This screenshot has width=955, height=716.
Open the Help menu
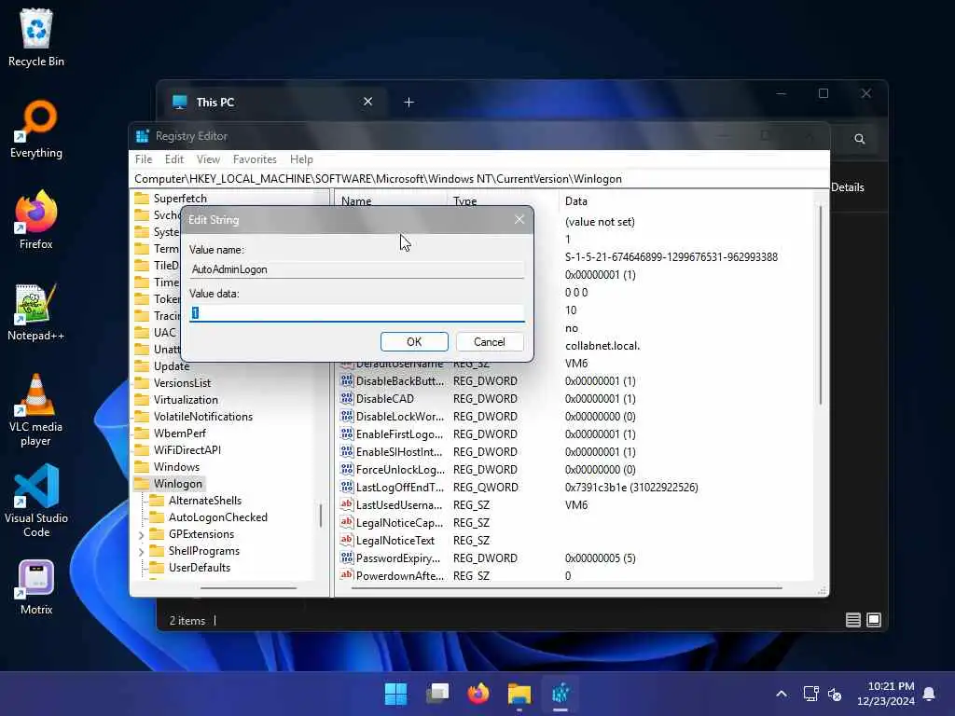point(301,158)
